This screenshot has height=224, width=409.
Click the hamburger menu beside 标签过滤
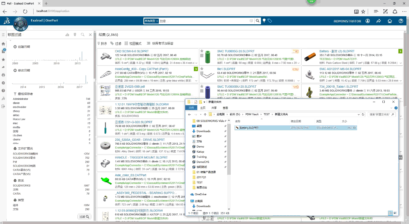pyautogui.click(x=3, y=35)
